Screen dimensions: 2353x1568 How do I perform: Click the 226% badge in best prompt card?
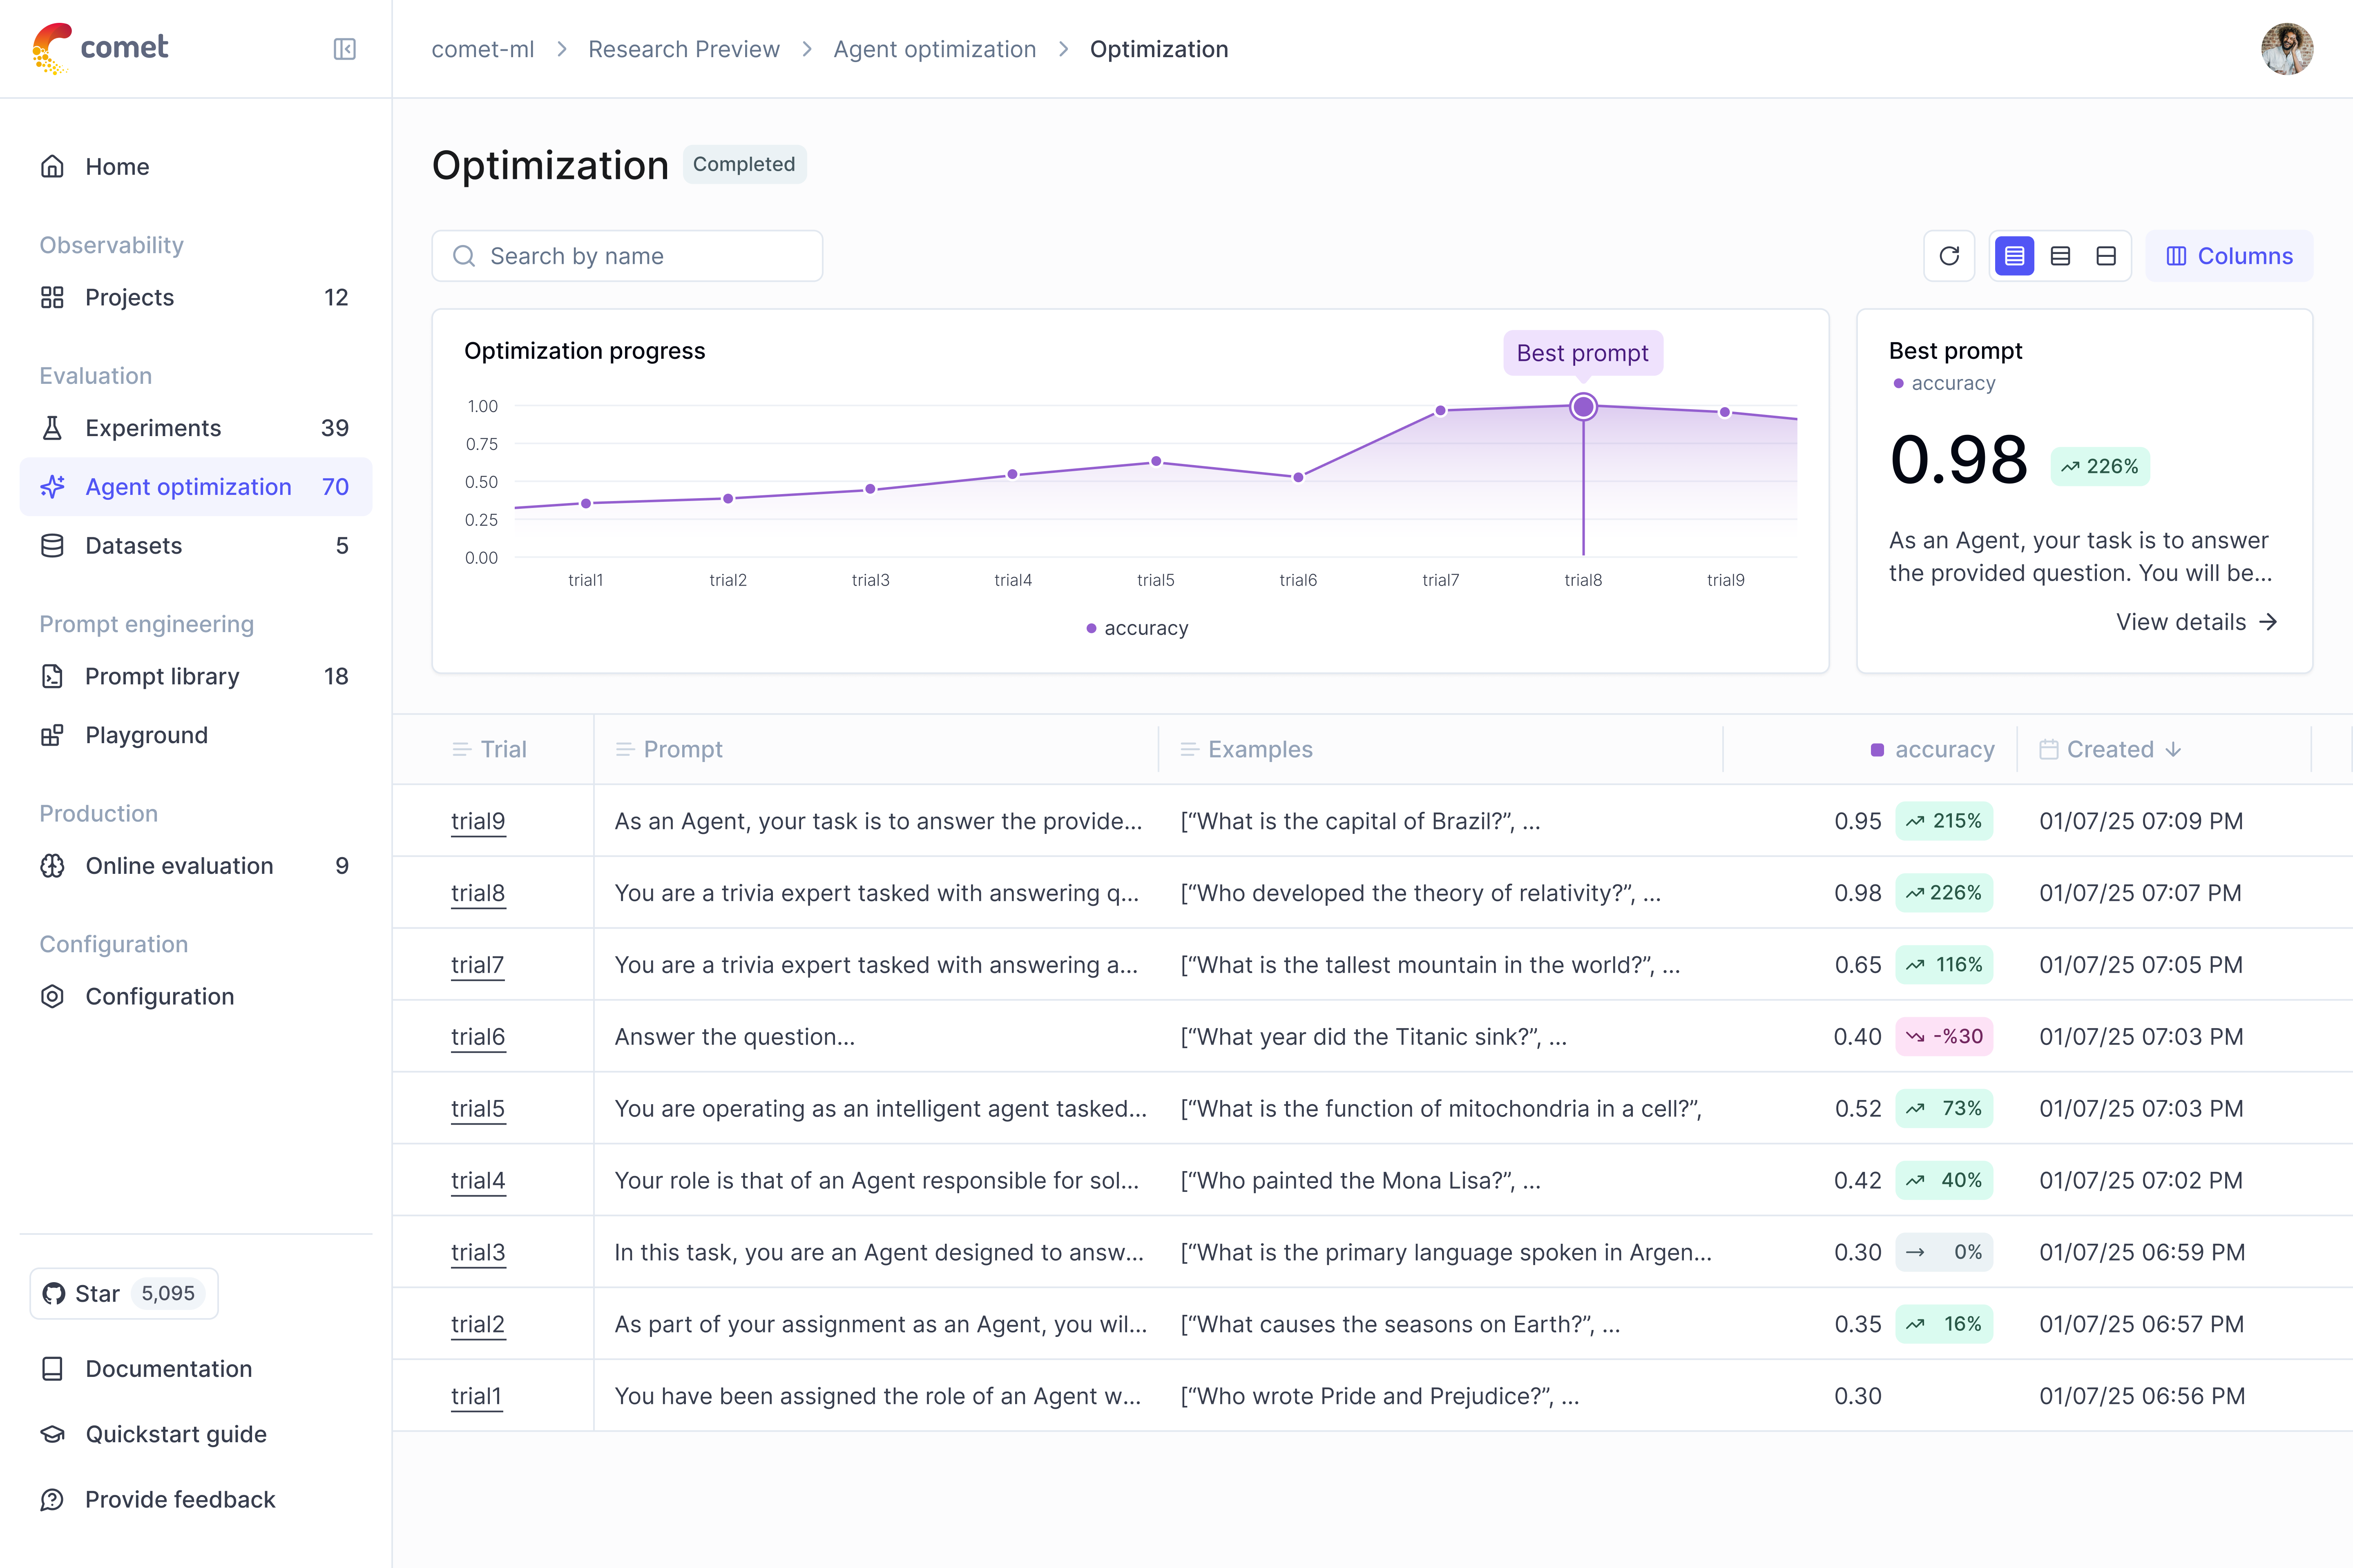(x=2100, y=467)
